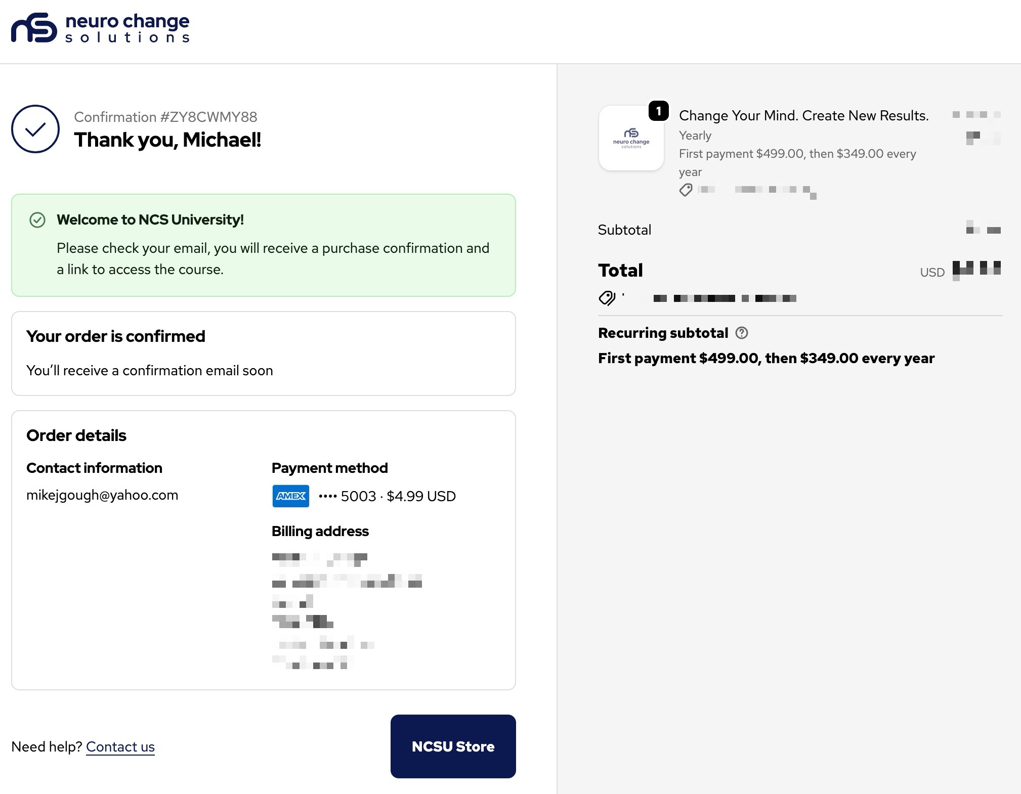The height and width of the screenshot is (794, 1021).
Task: Click the discount tag icon under product
Action: pyautogui.click(x=686, y=190)
